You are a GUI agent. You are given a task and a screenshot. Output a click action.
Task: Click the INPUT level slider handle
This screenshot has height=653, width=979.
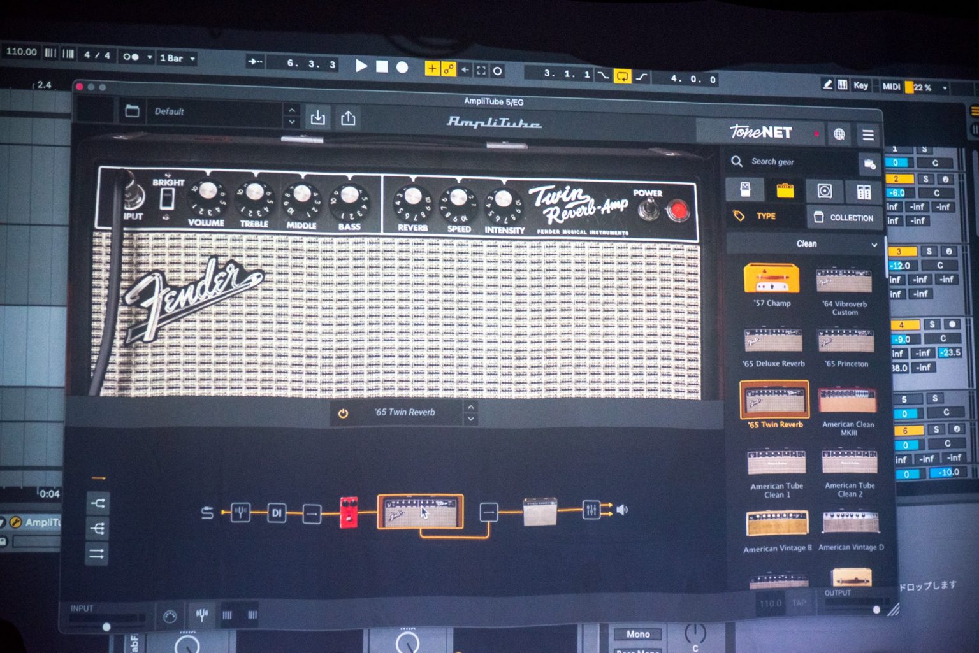click(106, 627)
